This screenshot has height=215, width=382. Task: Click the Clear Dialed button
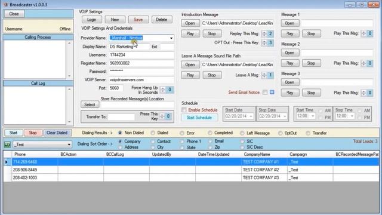57,133
